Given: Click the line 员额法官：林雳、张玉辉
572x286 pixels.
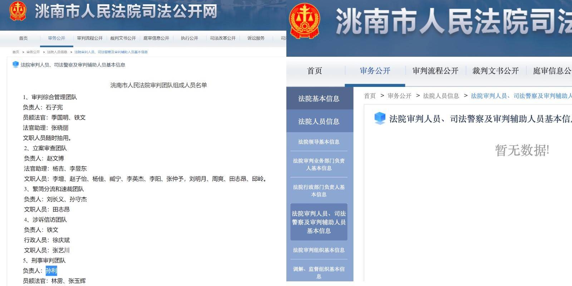Looking at the screenshot, I should point(54,281).
